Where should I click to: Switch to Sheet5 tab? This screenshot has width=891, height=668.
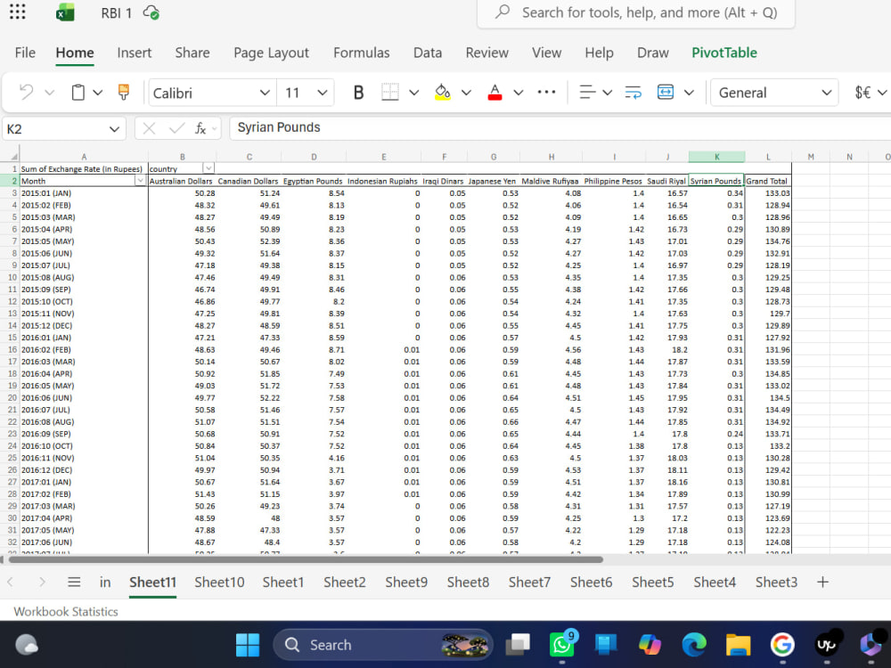(x=652, y=582)
